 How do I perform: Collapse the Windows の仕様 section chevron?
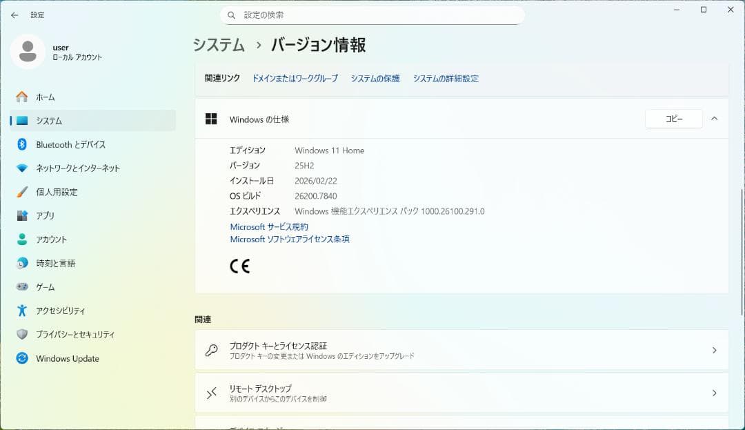pos(714,119)
